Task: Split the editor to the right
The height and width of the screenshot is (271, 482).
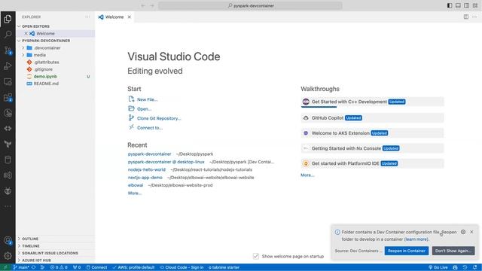Action: (466, 17)
